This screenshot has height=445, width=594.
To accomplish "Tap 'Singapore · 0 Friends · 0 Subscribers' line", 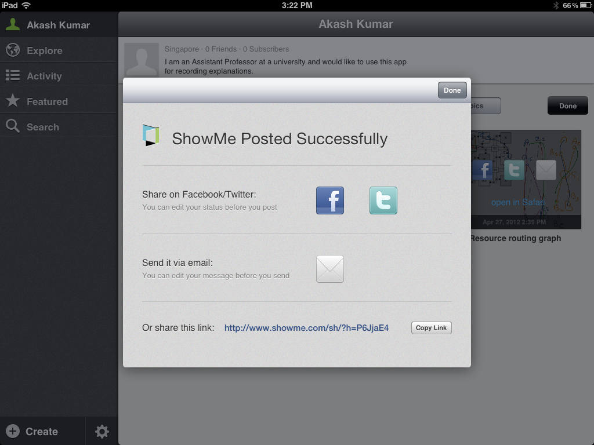I will click(227, 49).
